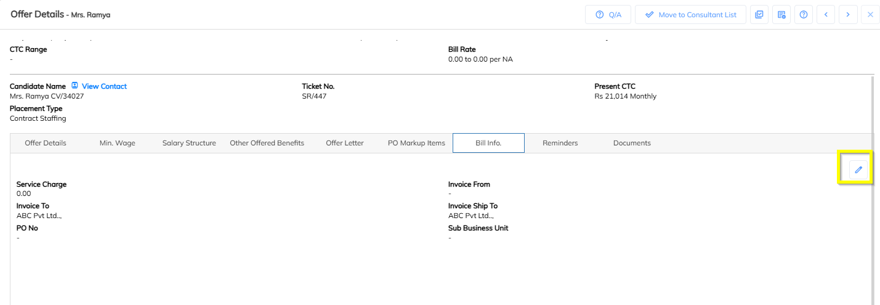The width and height of the screenshot is (880, 305).
Task: Click the contact card icon beside Candidate Name
Action: [75, 86]
